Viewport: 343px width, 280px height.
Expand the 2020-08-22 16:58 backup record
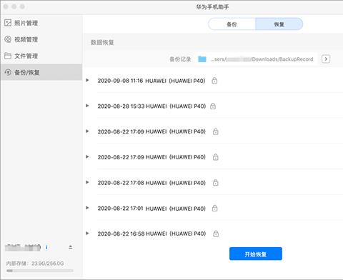[x=87, y=234]
